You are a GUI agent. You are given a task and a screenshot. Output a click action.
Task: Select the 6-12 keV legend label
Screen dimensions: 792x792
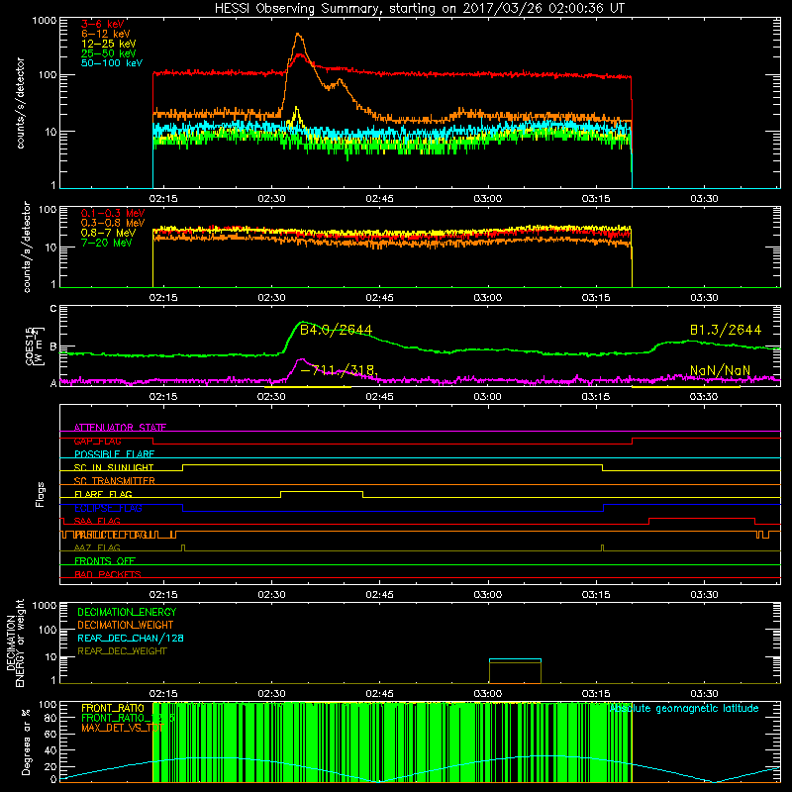(106, 34)
